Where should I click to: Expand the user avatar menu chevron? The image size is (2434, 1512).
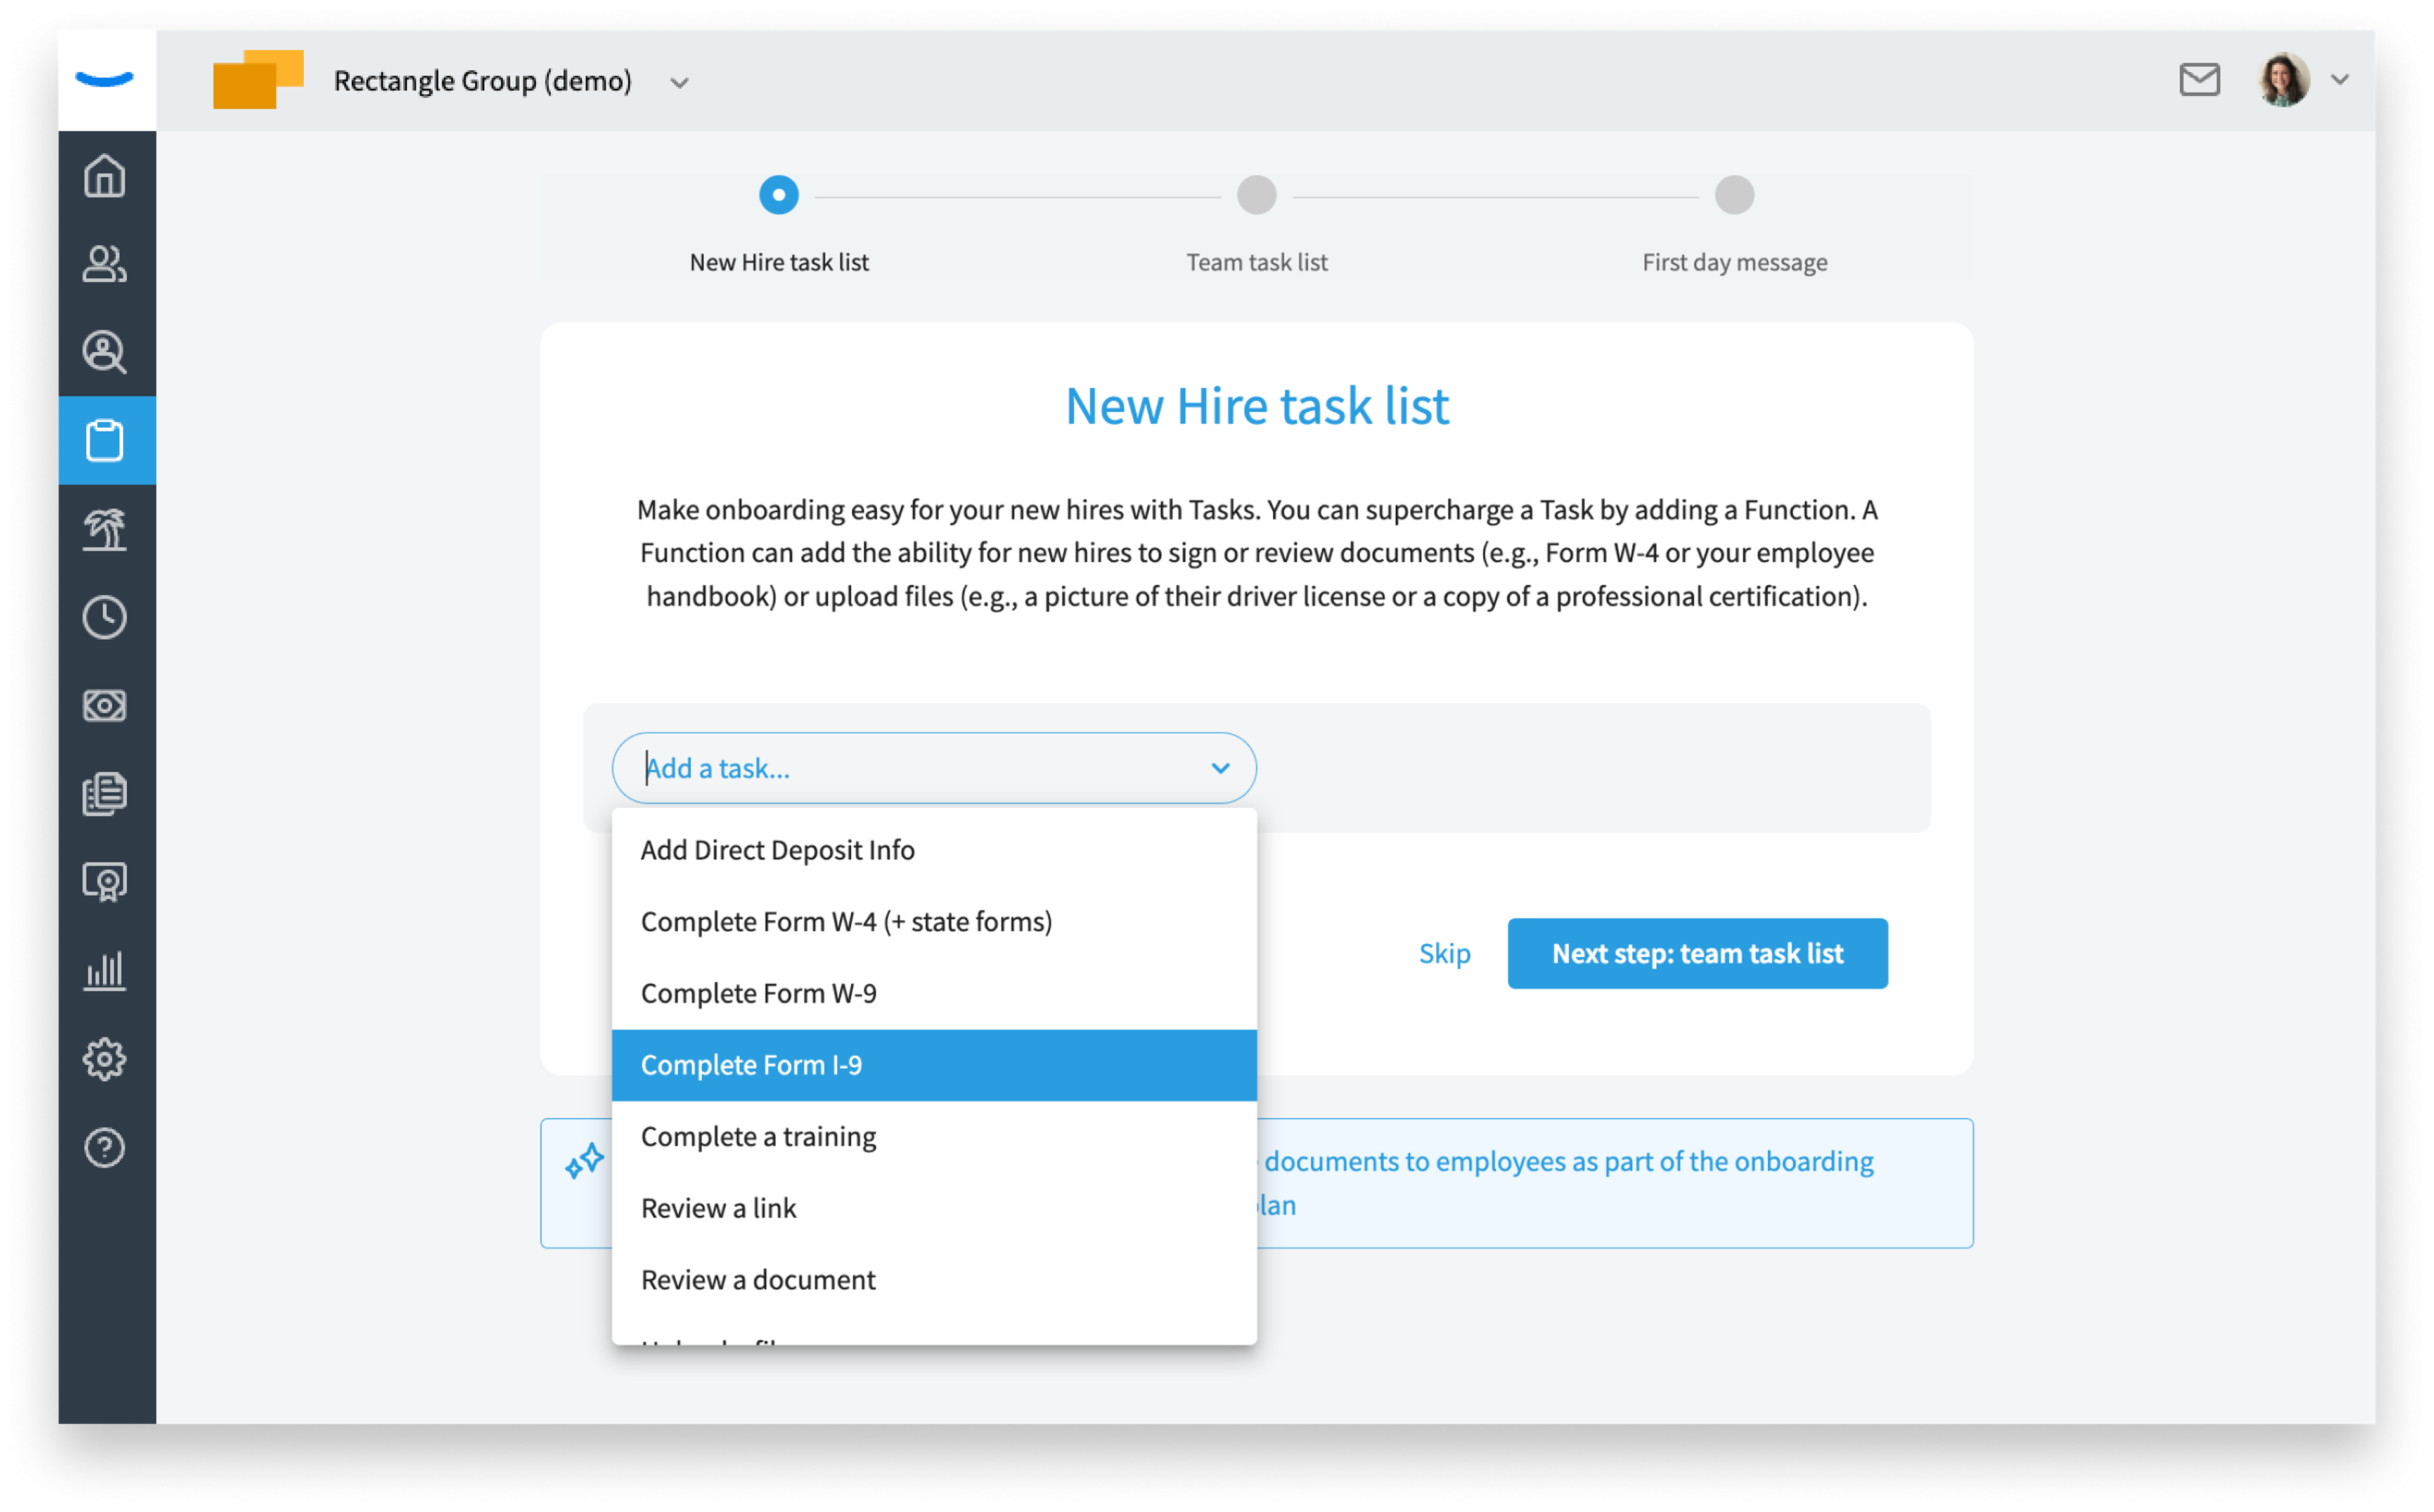(x=2339, y=80)
